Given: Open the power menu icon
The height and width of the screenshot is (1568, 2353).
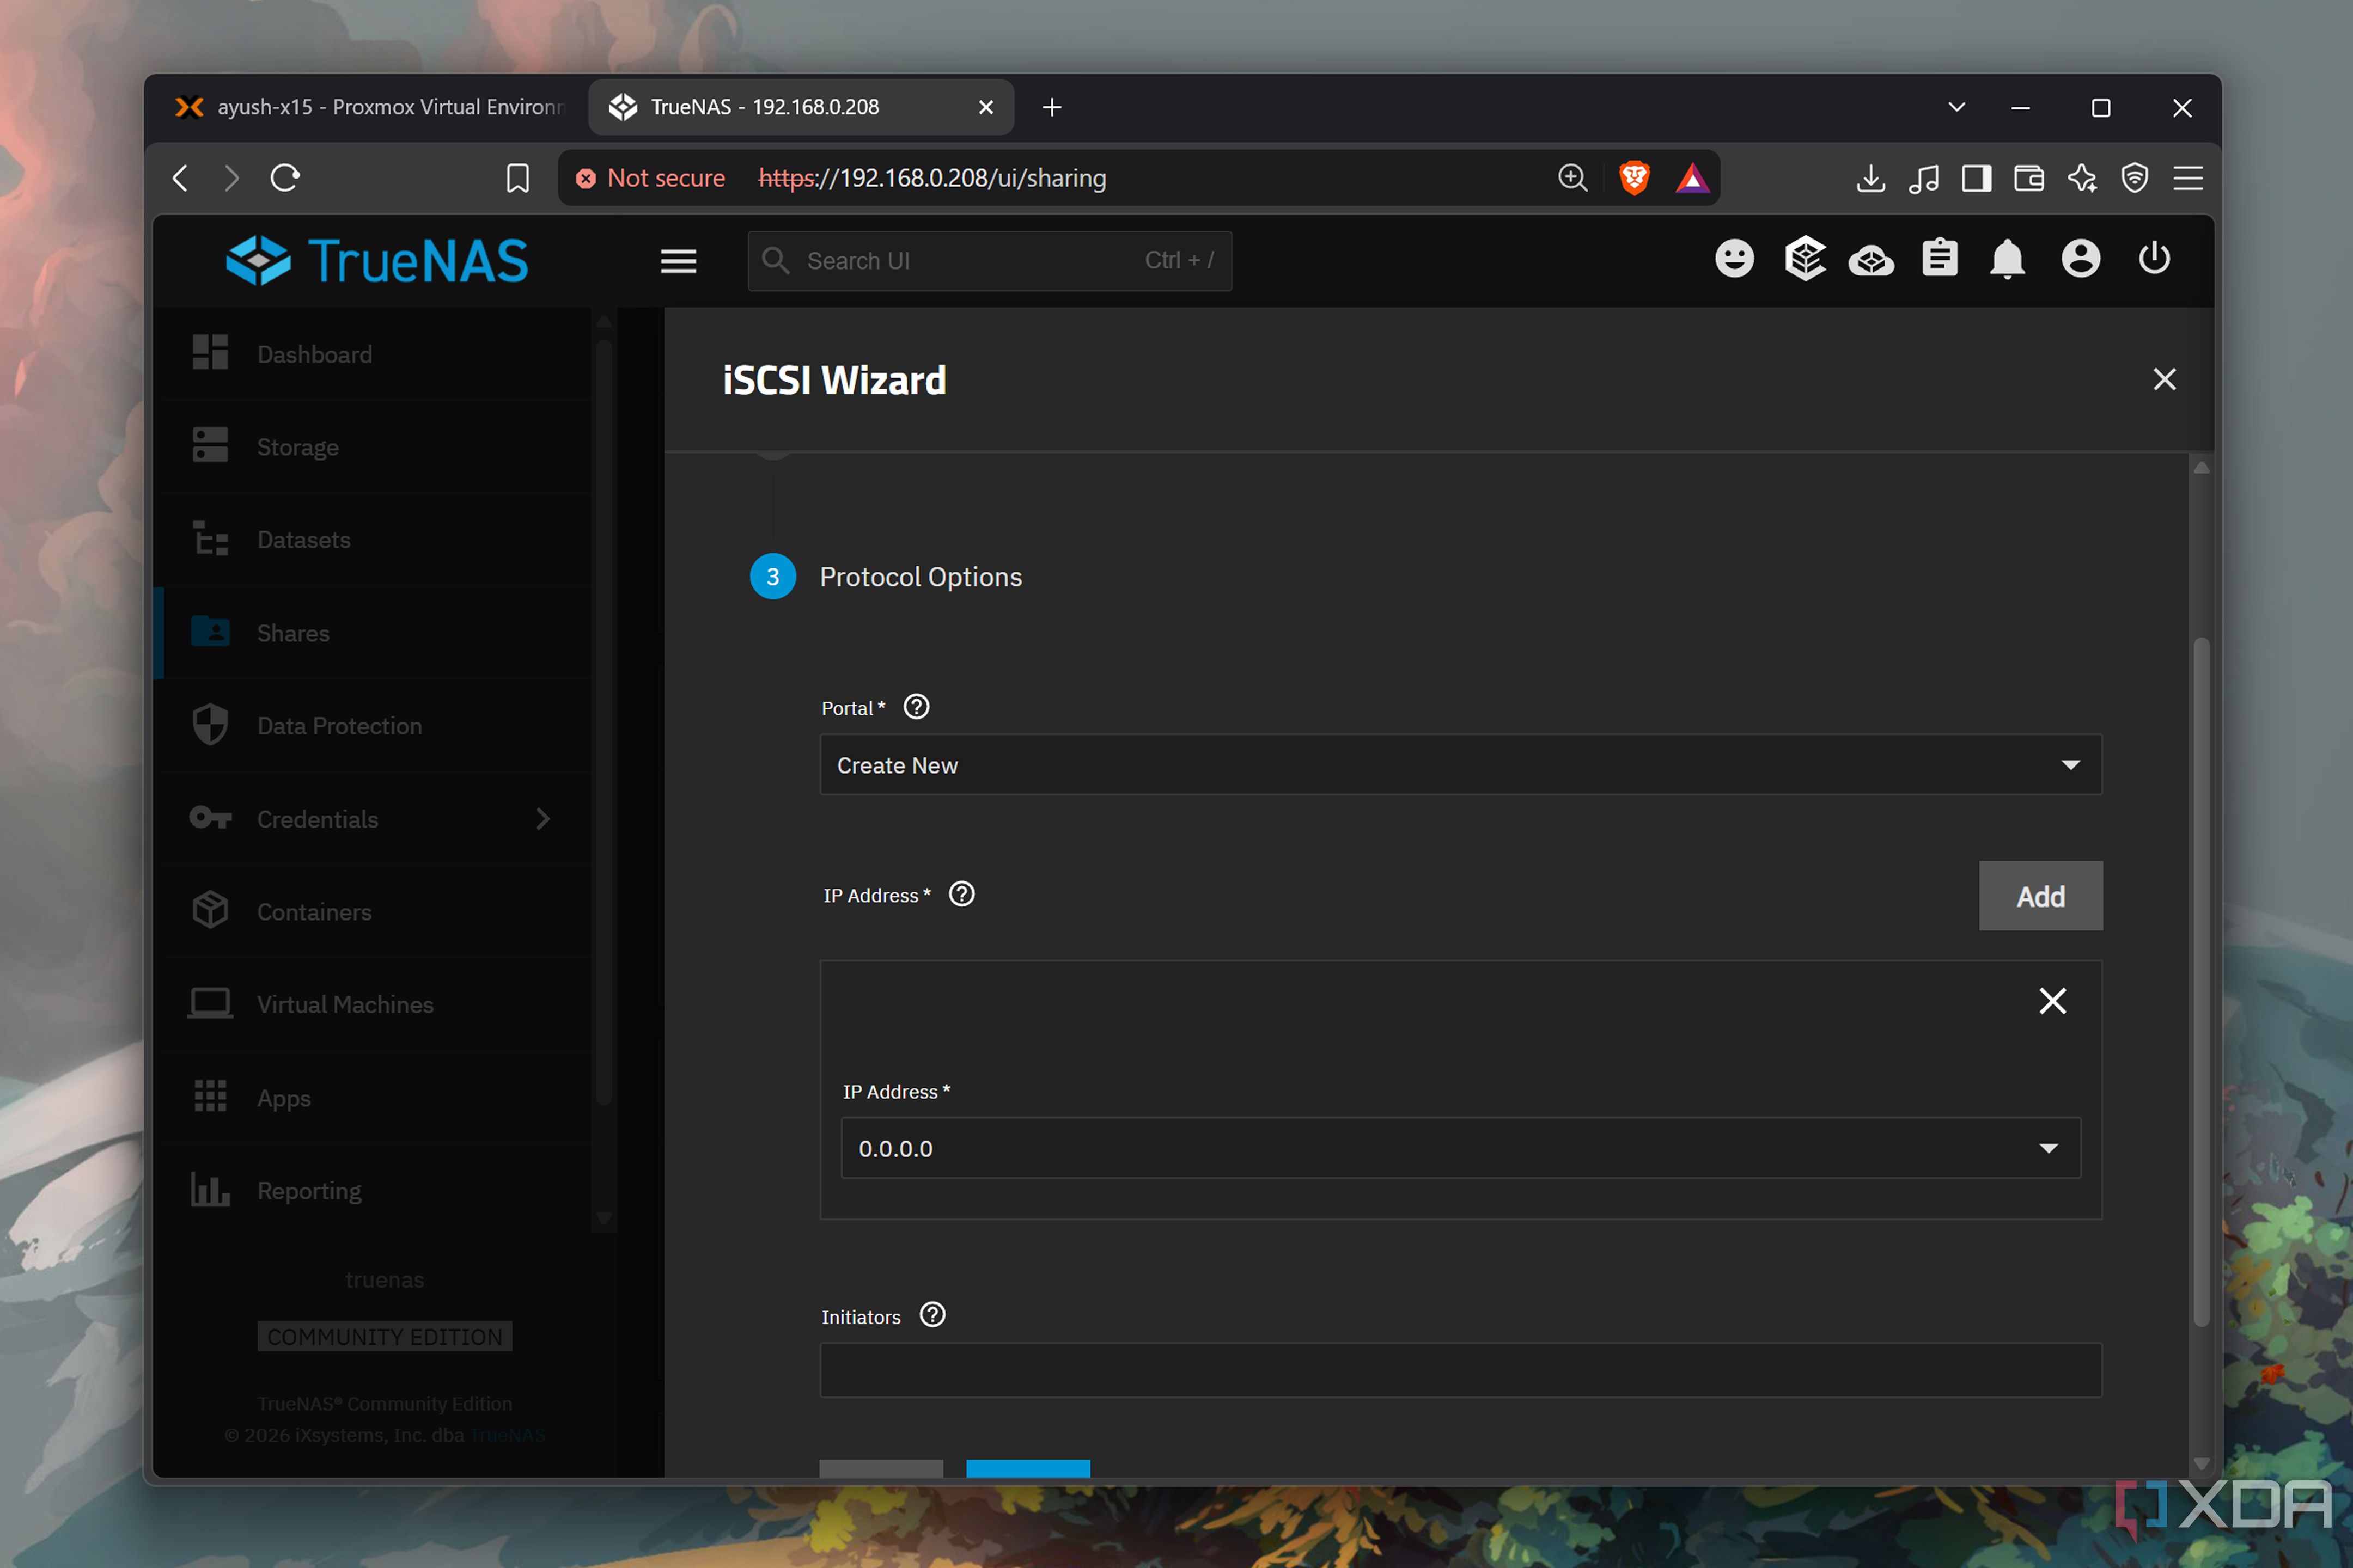Looking at the screenshot, I should [2154, 258].
